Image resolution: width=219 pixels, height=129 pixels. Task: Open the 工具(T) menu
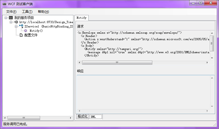[27, 12]
